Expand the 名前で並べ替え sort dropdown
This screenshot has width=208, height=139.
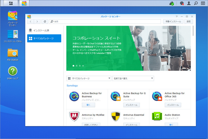point(133,78)
